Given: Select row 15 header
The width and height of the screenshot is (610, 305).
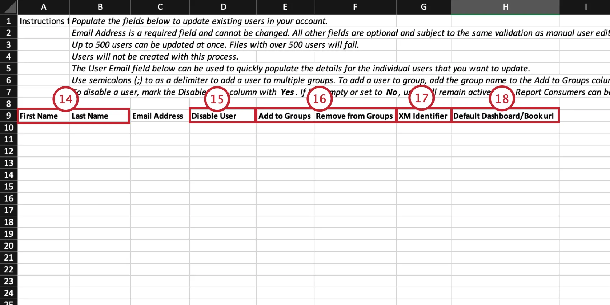Looking at the screenshot, I should click(9, 187).
